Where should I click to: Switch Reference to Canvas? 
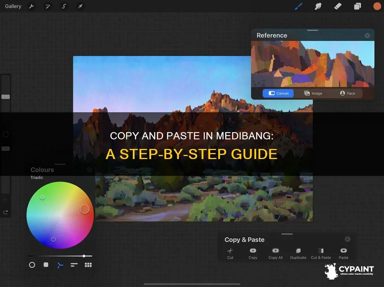[278, 94]
